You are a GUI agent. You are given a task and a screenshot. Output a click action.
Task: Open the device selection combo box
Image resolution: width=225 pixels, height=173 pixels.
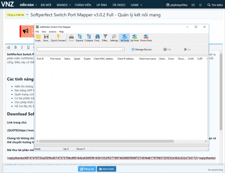tap(81, 49)
